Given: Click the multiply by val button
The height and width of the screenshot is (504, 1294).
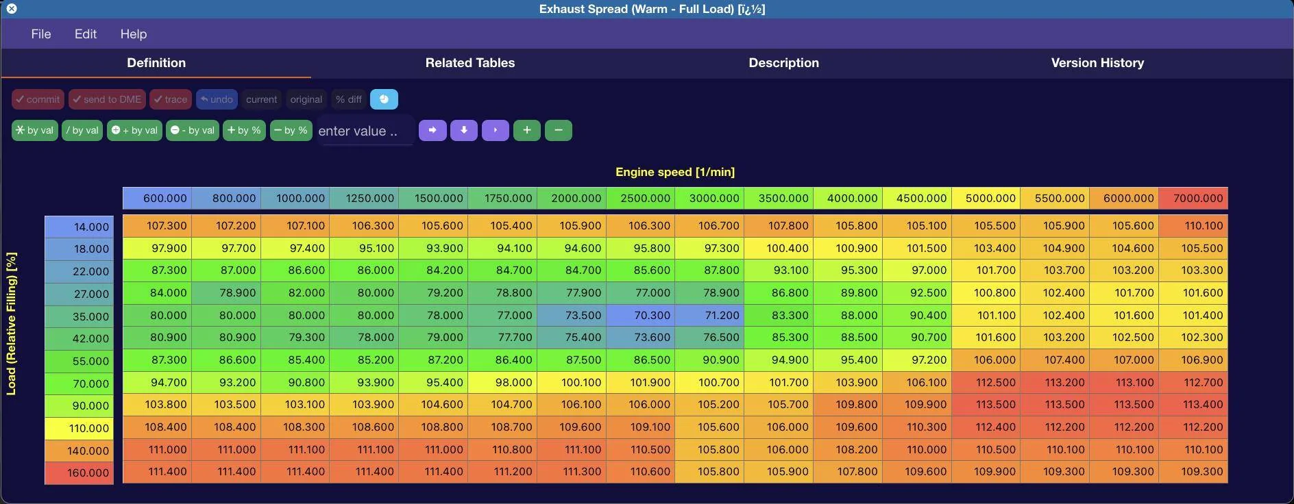Looking at the screenshot, I should (35, 130).
